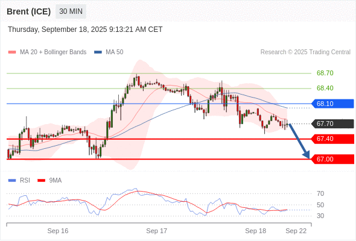Click the green 68.70 resistance label
This screenshot has height=241, width=356.
(x=325, y=74)
